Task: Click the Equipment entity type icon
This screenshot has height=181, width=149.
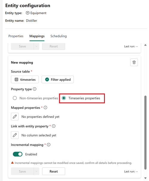Action: (27, 13)
